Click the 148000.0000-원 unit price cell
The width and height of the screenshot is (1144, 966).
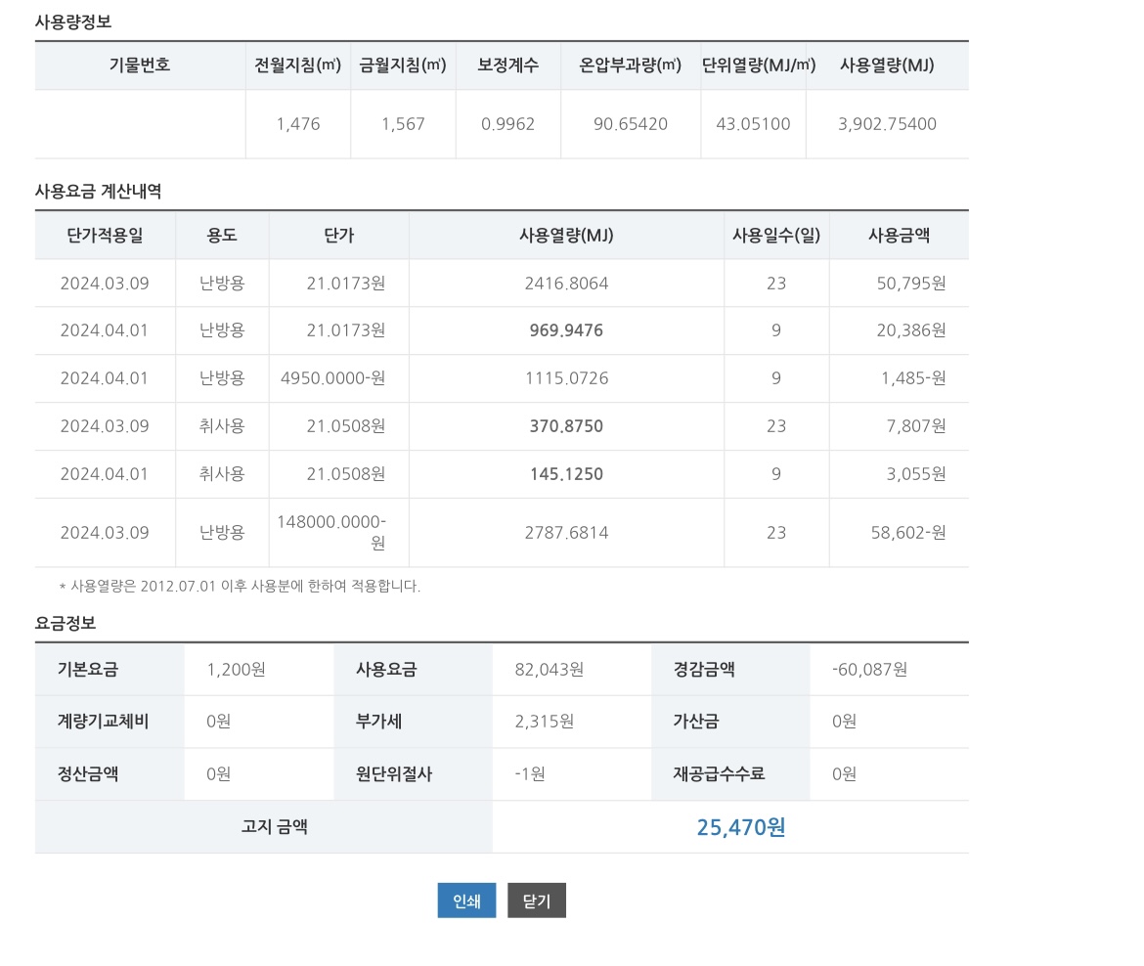[332, 532]
